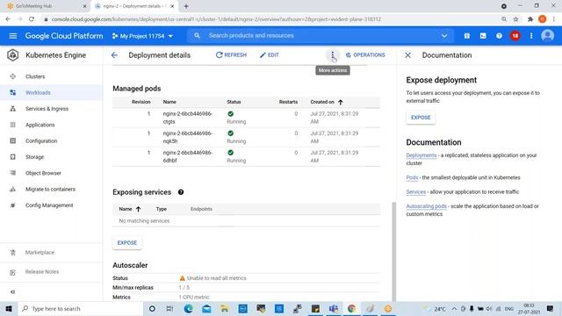Click the help icon beside Exposing services

pyautogui.click(x=181, y=192)
